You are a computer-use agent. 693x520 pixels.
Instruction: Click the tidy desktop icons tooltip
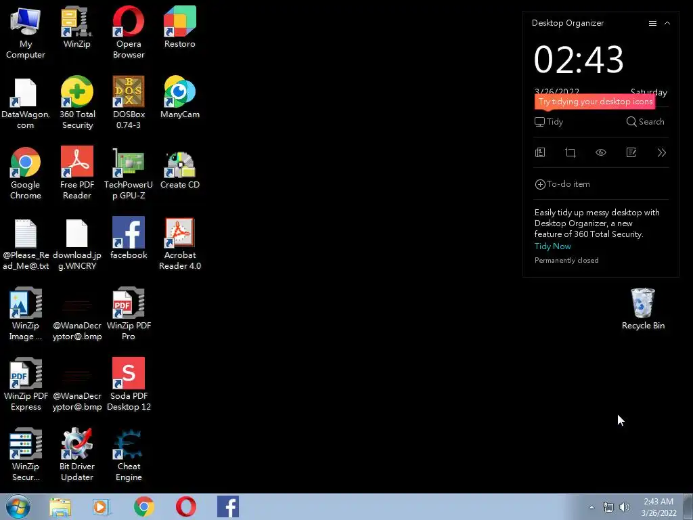(x=595, y=102)
